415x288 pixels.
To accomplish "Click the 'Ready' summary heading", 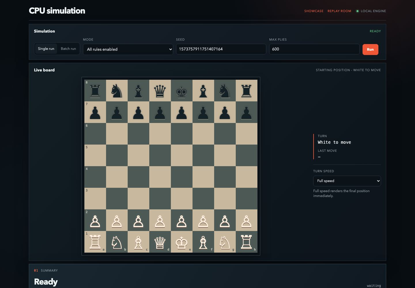I will point(46,282).
